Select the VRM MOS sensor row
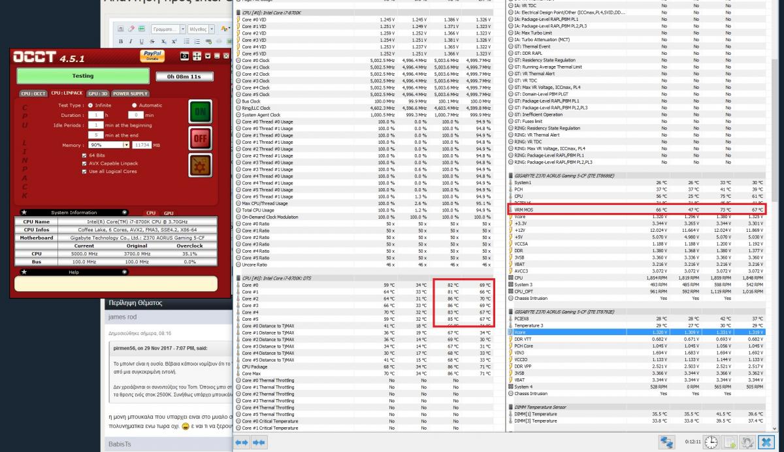The width and height of the screenshot is (784, 452). [636, 210]
